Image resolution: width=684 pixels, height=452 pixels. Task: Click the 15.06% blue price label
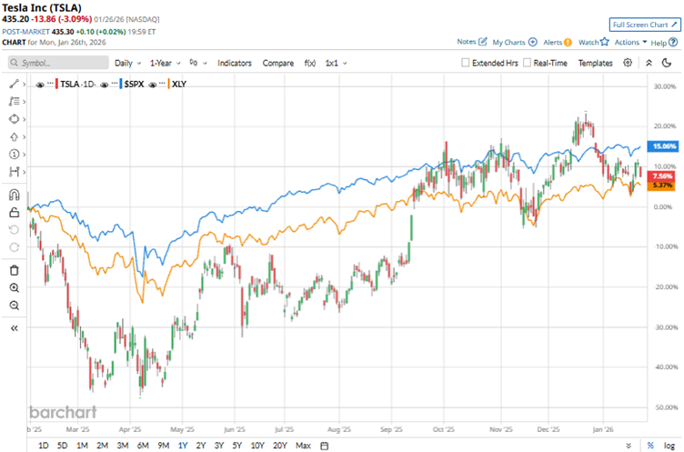[x=663, y=146]
